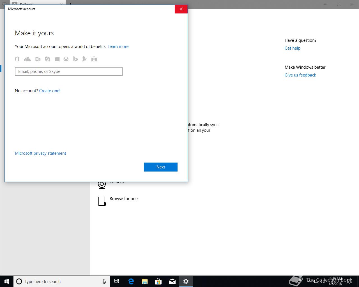Click the OneDrive cloud icon

27,59
